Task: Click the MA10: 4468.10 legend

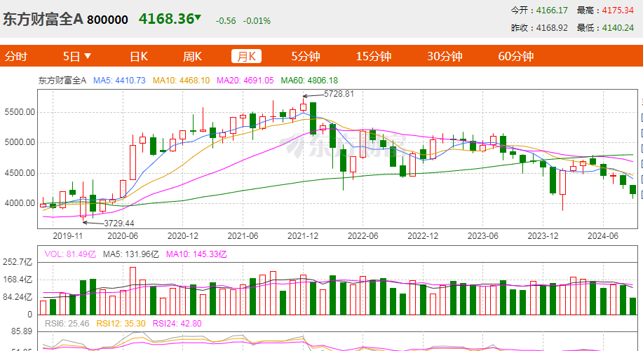Action: coord(181,81)
